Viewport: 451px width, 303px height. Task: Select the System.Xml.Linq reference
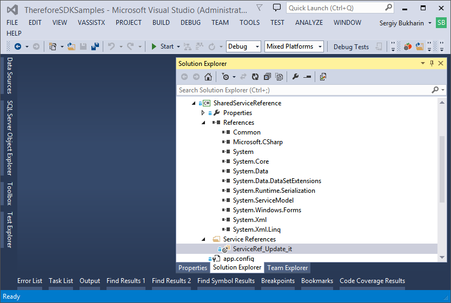coord(256,230)
